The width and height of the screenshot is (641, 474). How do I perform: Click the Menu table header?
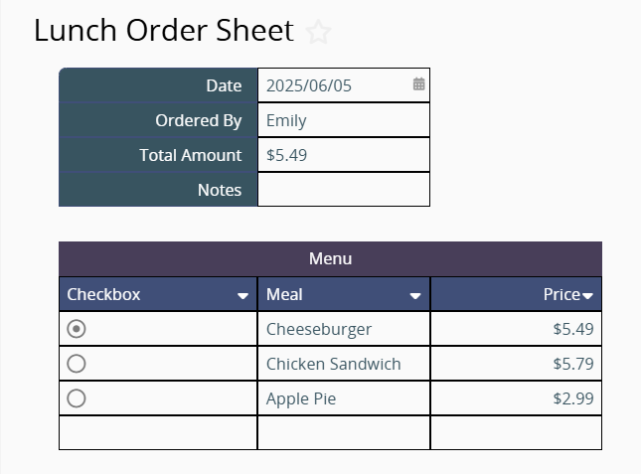click(x=330, y=258)
